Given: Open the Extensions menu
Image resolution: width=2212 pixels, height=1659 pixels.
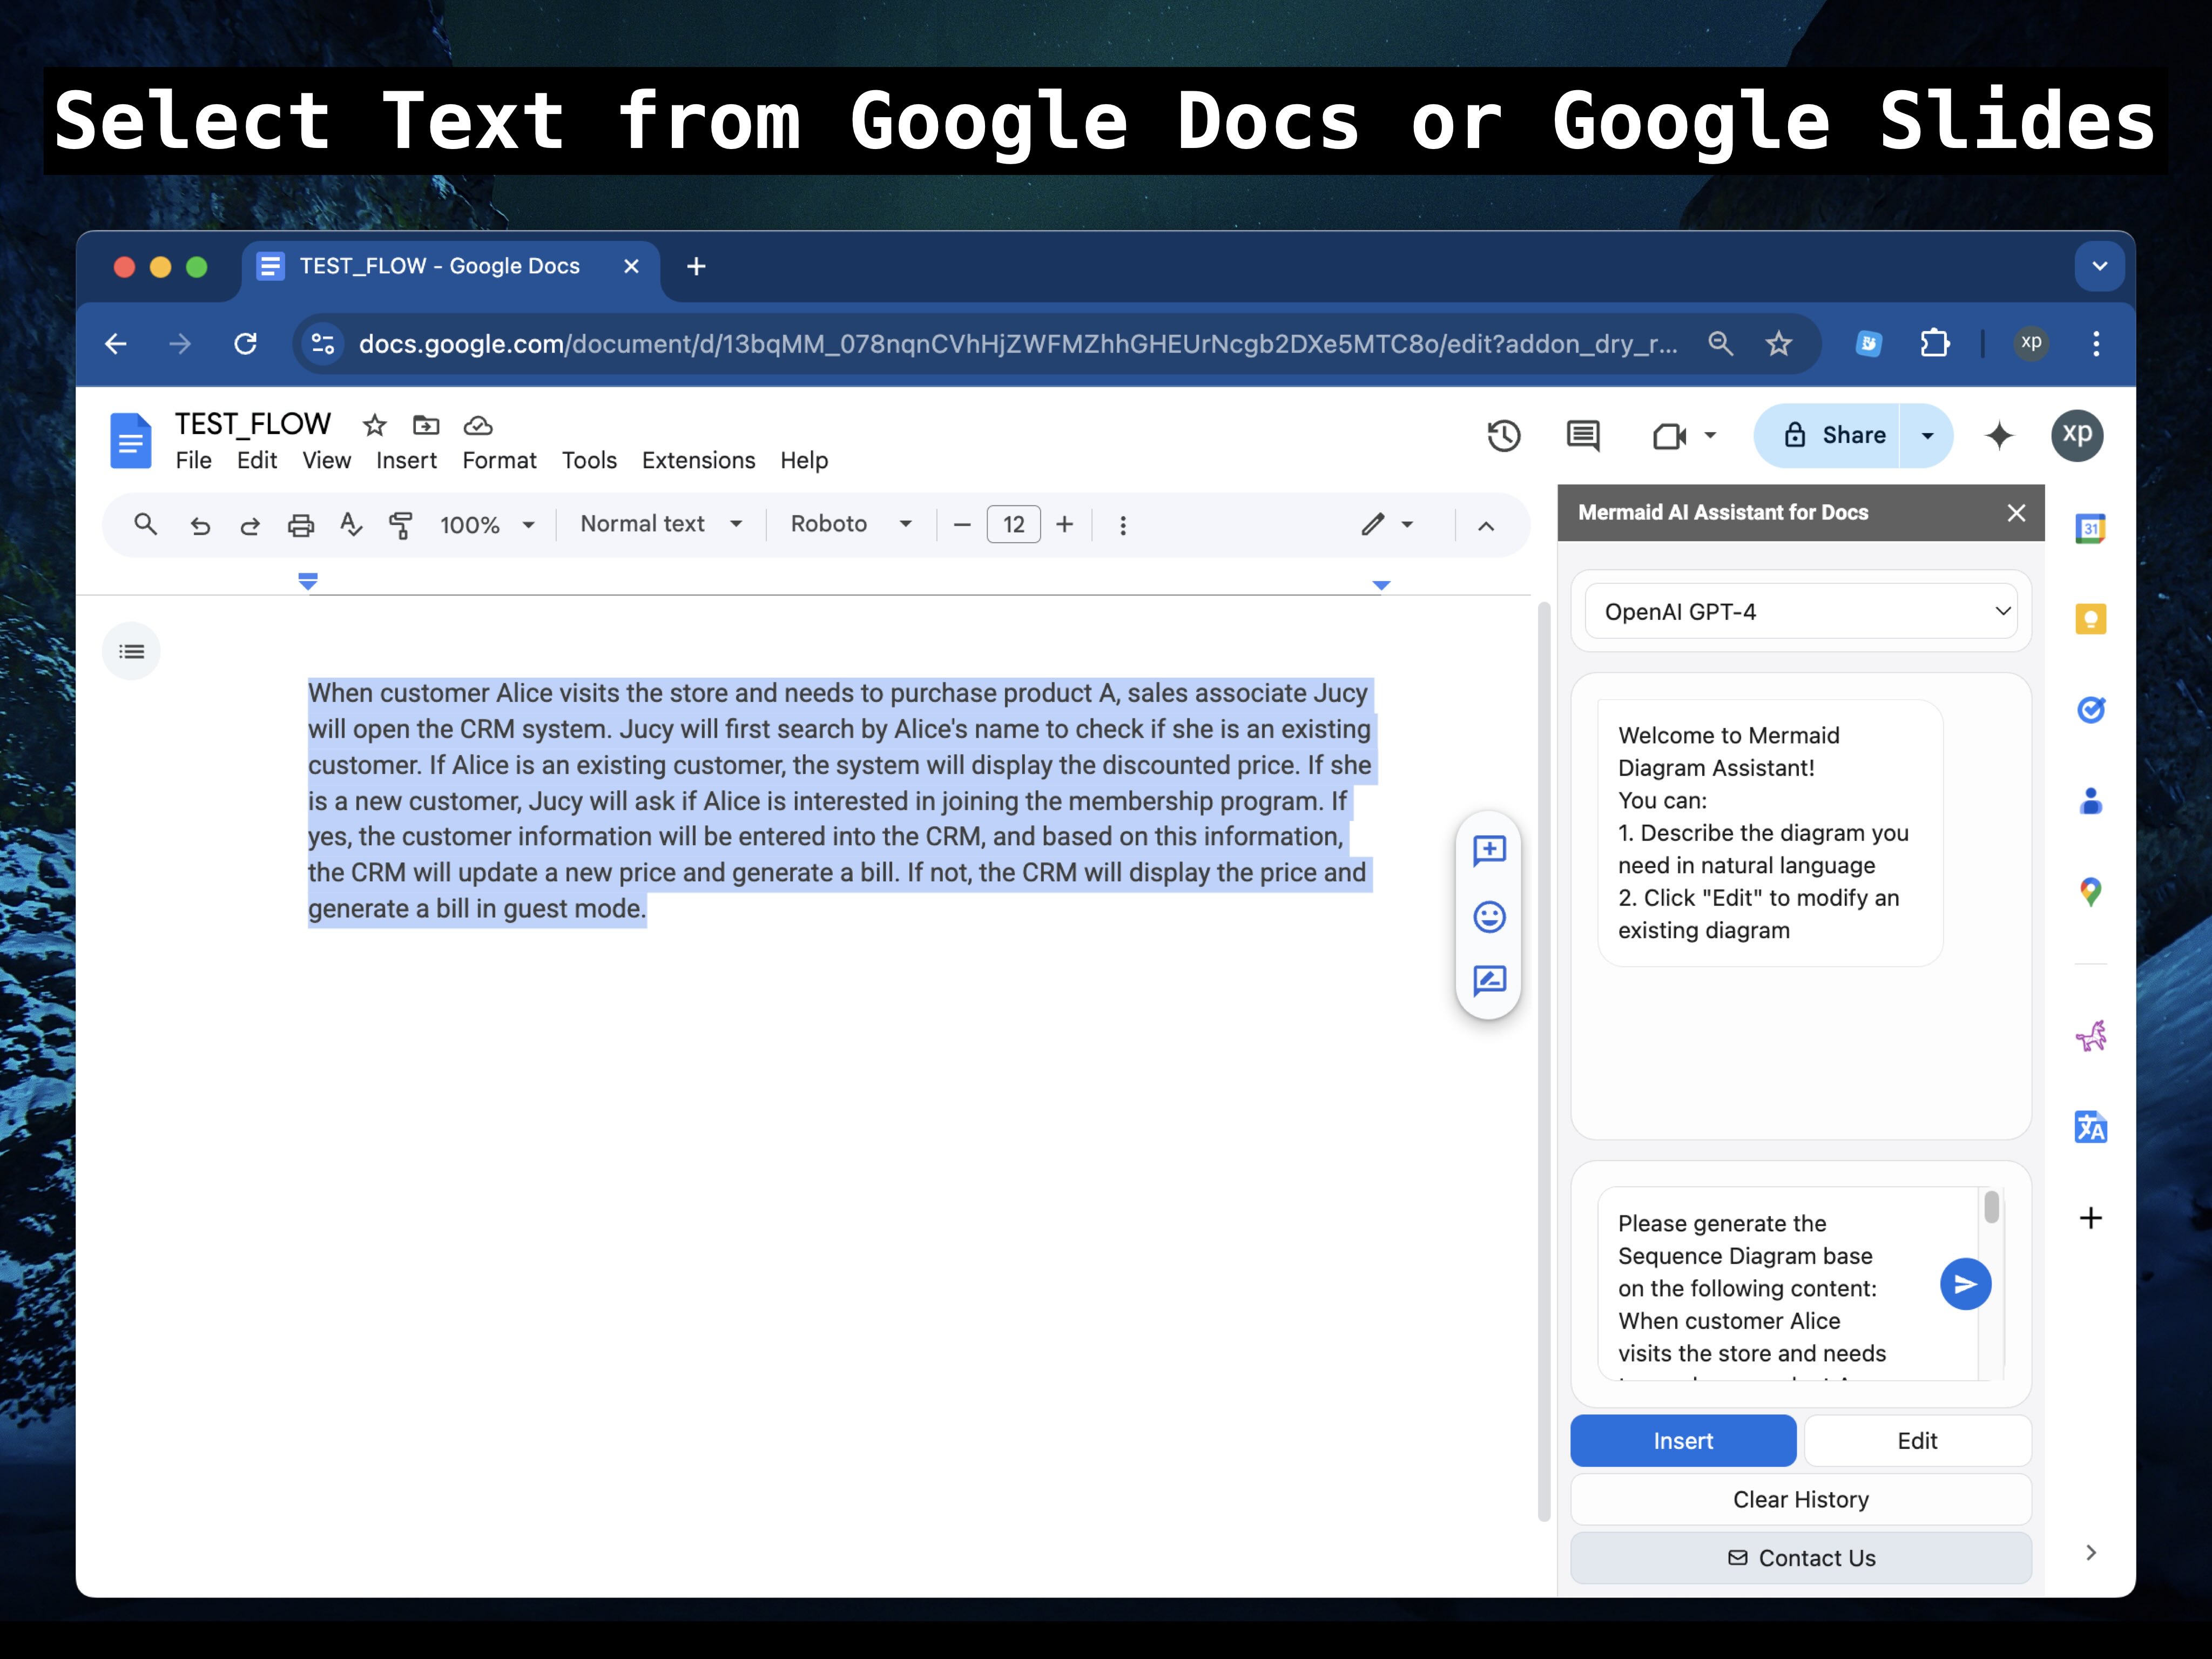Looking at the screenshot, I should (698, 460).
